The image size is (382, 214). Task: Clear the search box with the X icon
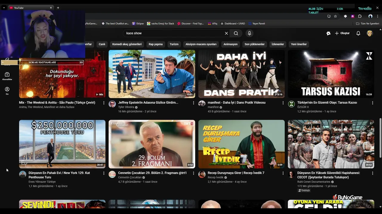pyautogui.click(x=226, y=33)
